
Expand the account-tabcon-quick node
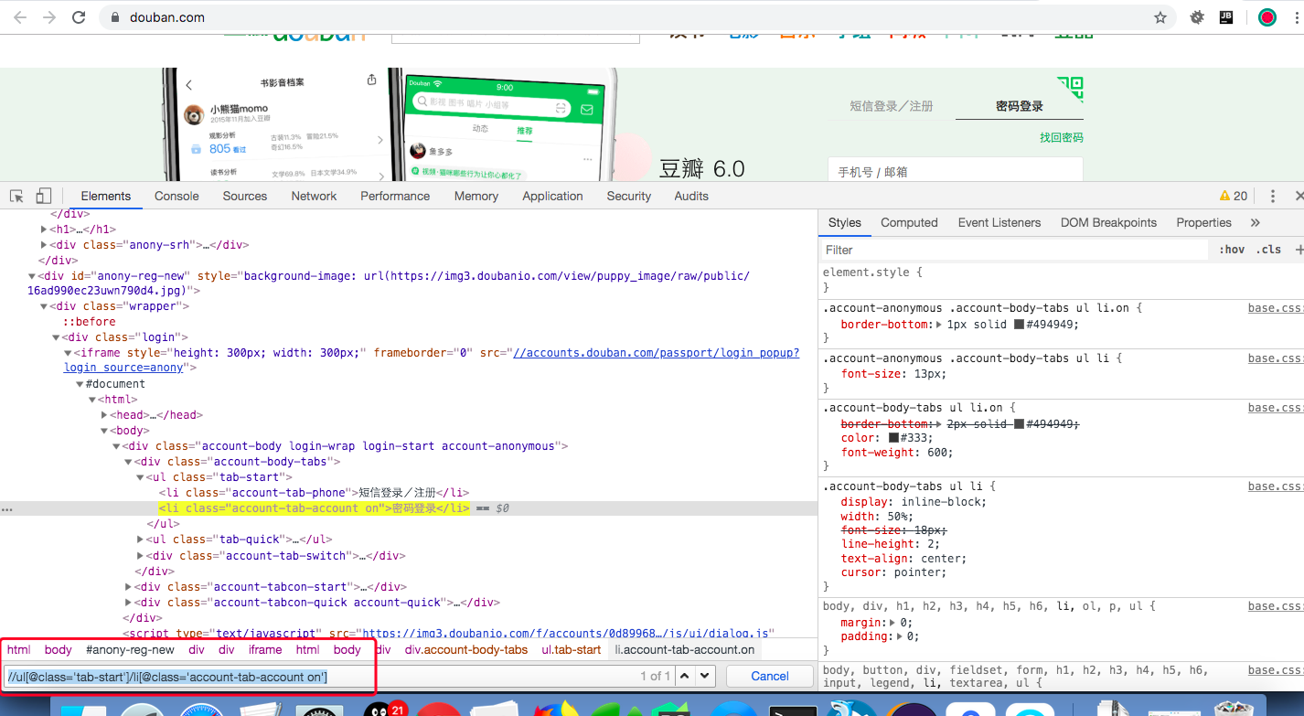tap(129, 603)
